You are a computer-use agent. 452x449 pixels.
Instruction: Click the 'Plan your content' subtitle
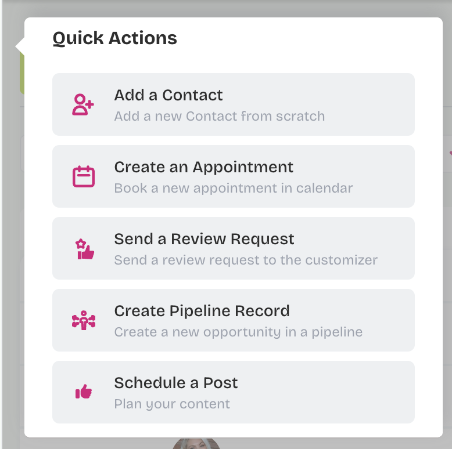[172, 404]
